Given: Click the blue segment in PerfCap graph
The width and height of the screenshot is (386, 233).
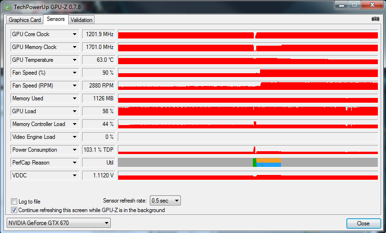Looking at the screenshot, I should (x=269, y=165).
